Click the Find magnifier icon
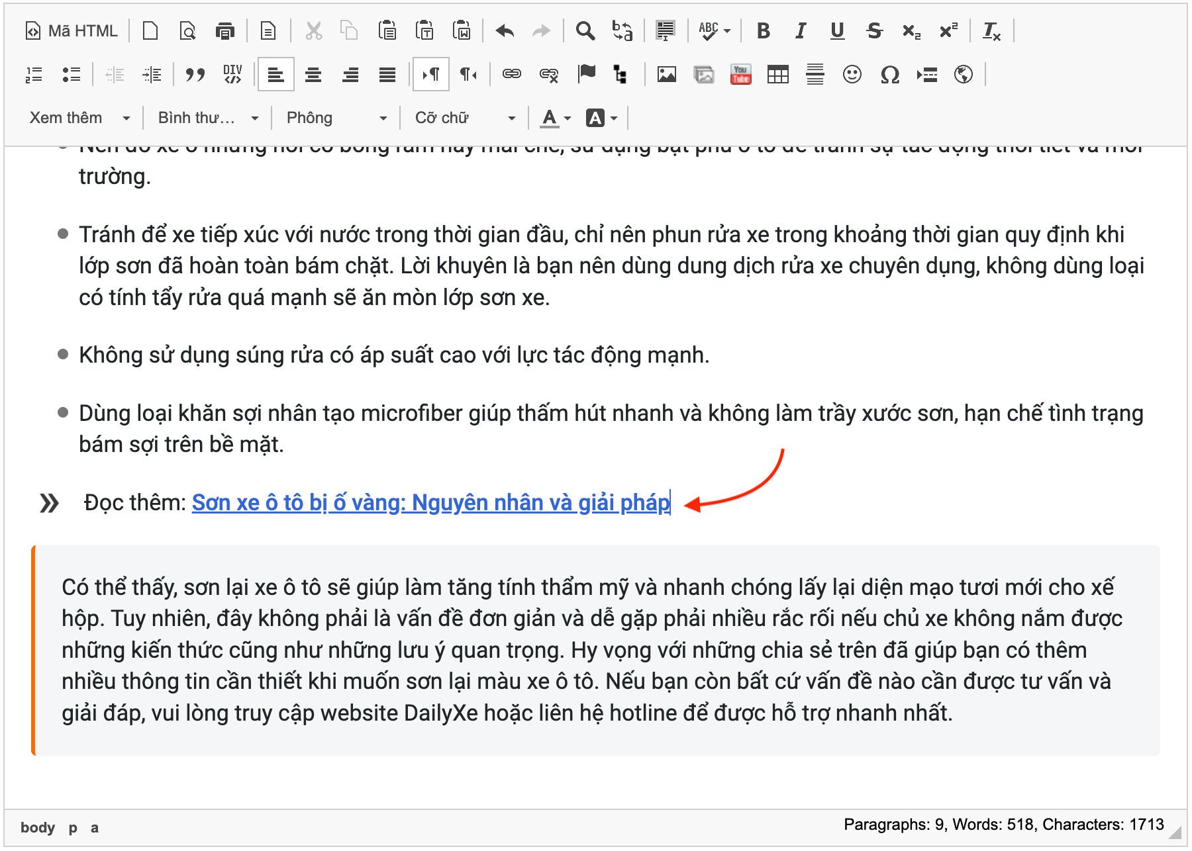Image resolution: width=1192 pixels, height=851 pixels. 585,31
